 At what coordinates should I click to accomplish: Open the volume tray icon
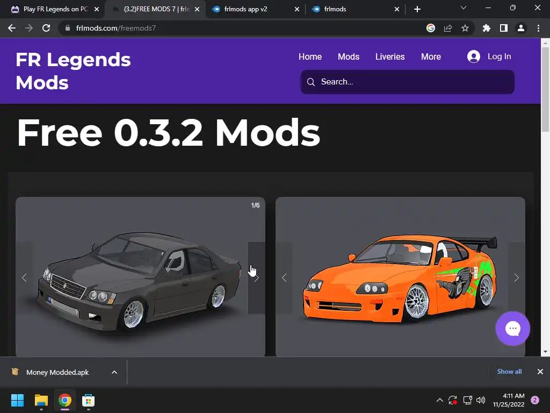481,400
